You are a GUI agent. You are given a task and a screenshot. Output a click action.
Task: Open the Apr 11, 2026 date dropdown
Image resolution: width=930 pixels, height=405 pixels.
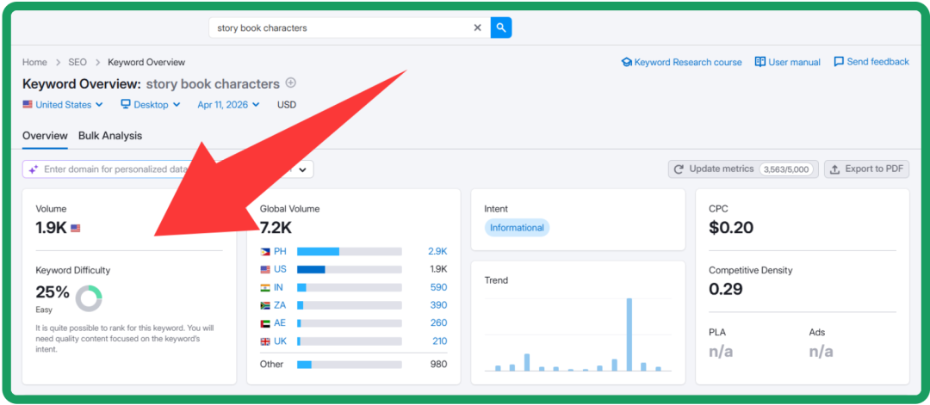228,105
